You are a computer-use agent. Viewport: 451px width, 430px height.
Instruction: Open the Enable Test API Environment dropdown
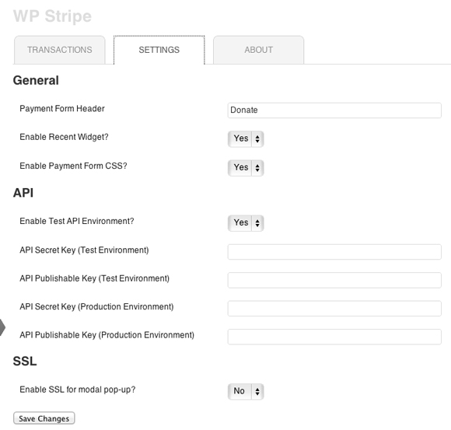(x=246, y=223)
